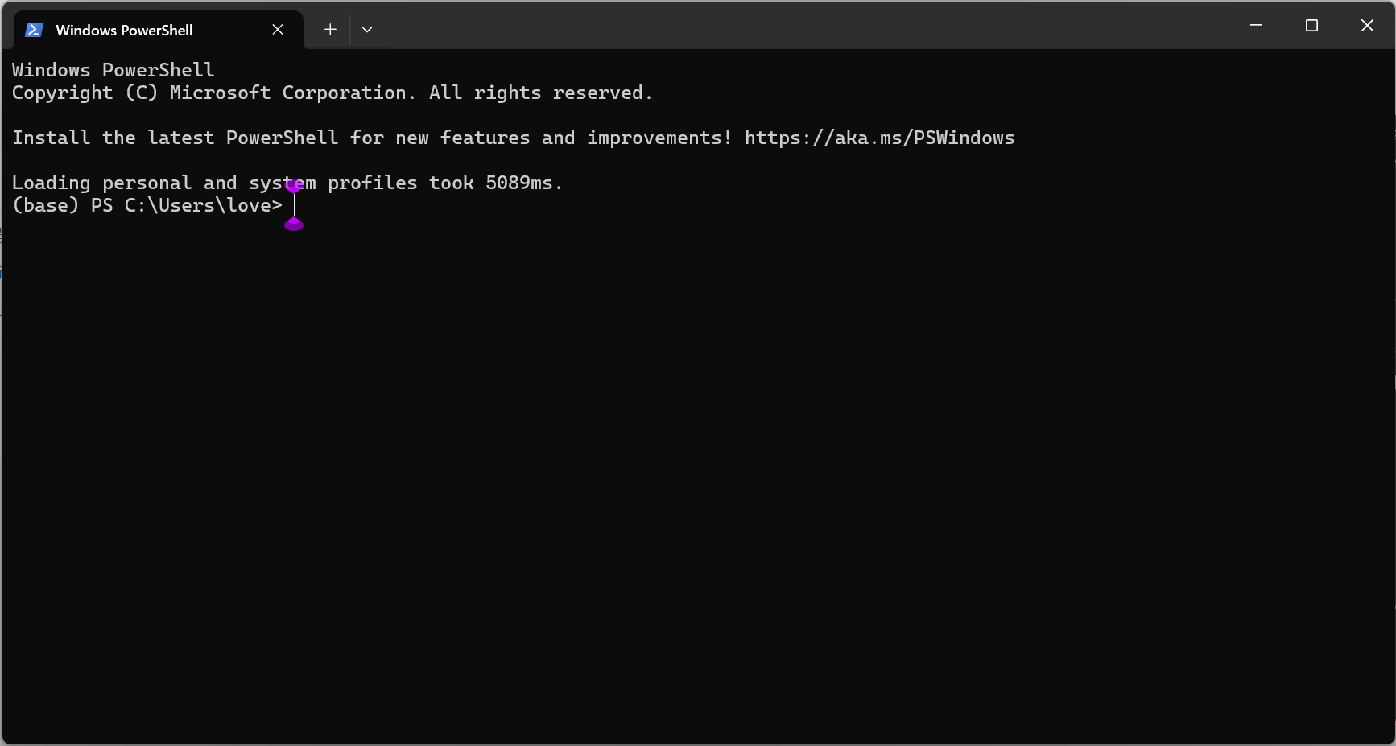
Task: Open the link https://aka.ms/PSWindows
Action: tap(879, 138)
